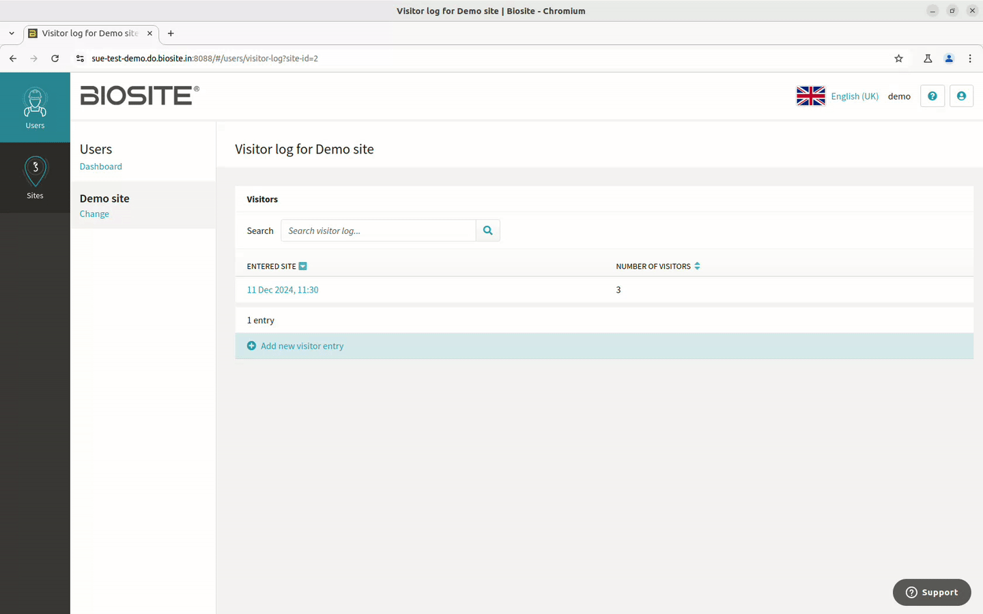Close the Visitor log tab
983x614 pixels.
(x=149, y=33)
